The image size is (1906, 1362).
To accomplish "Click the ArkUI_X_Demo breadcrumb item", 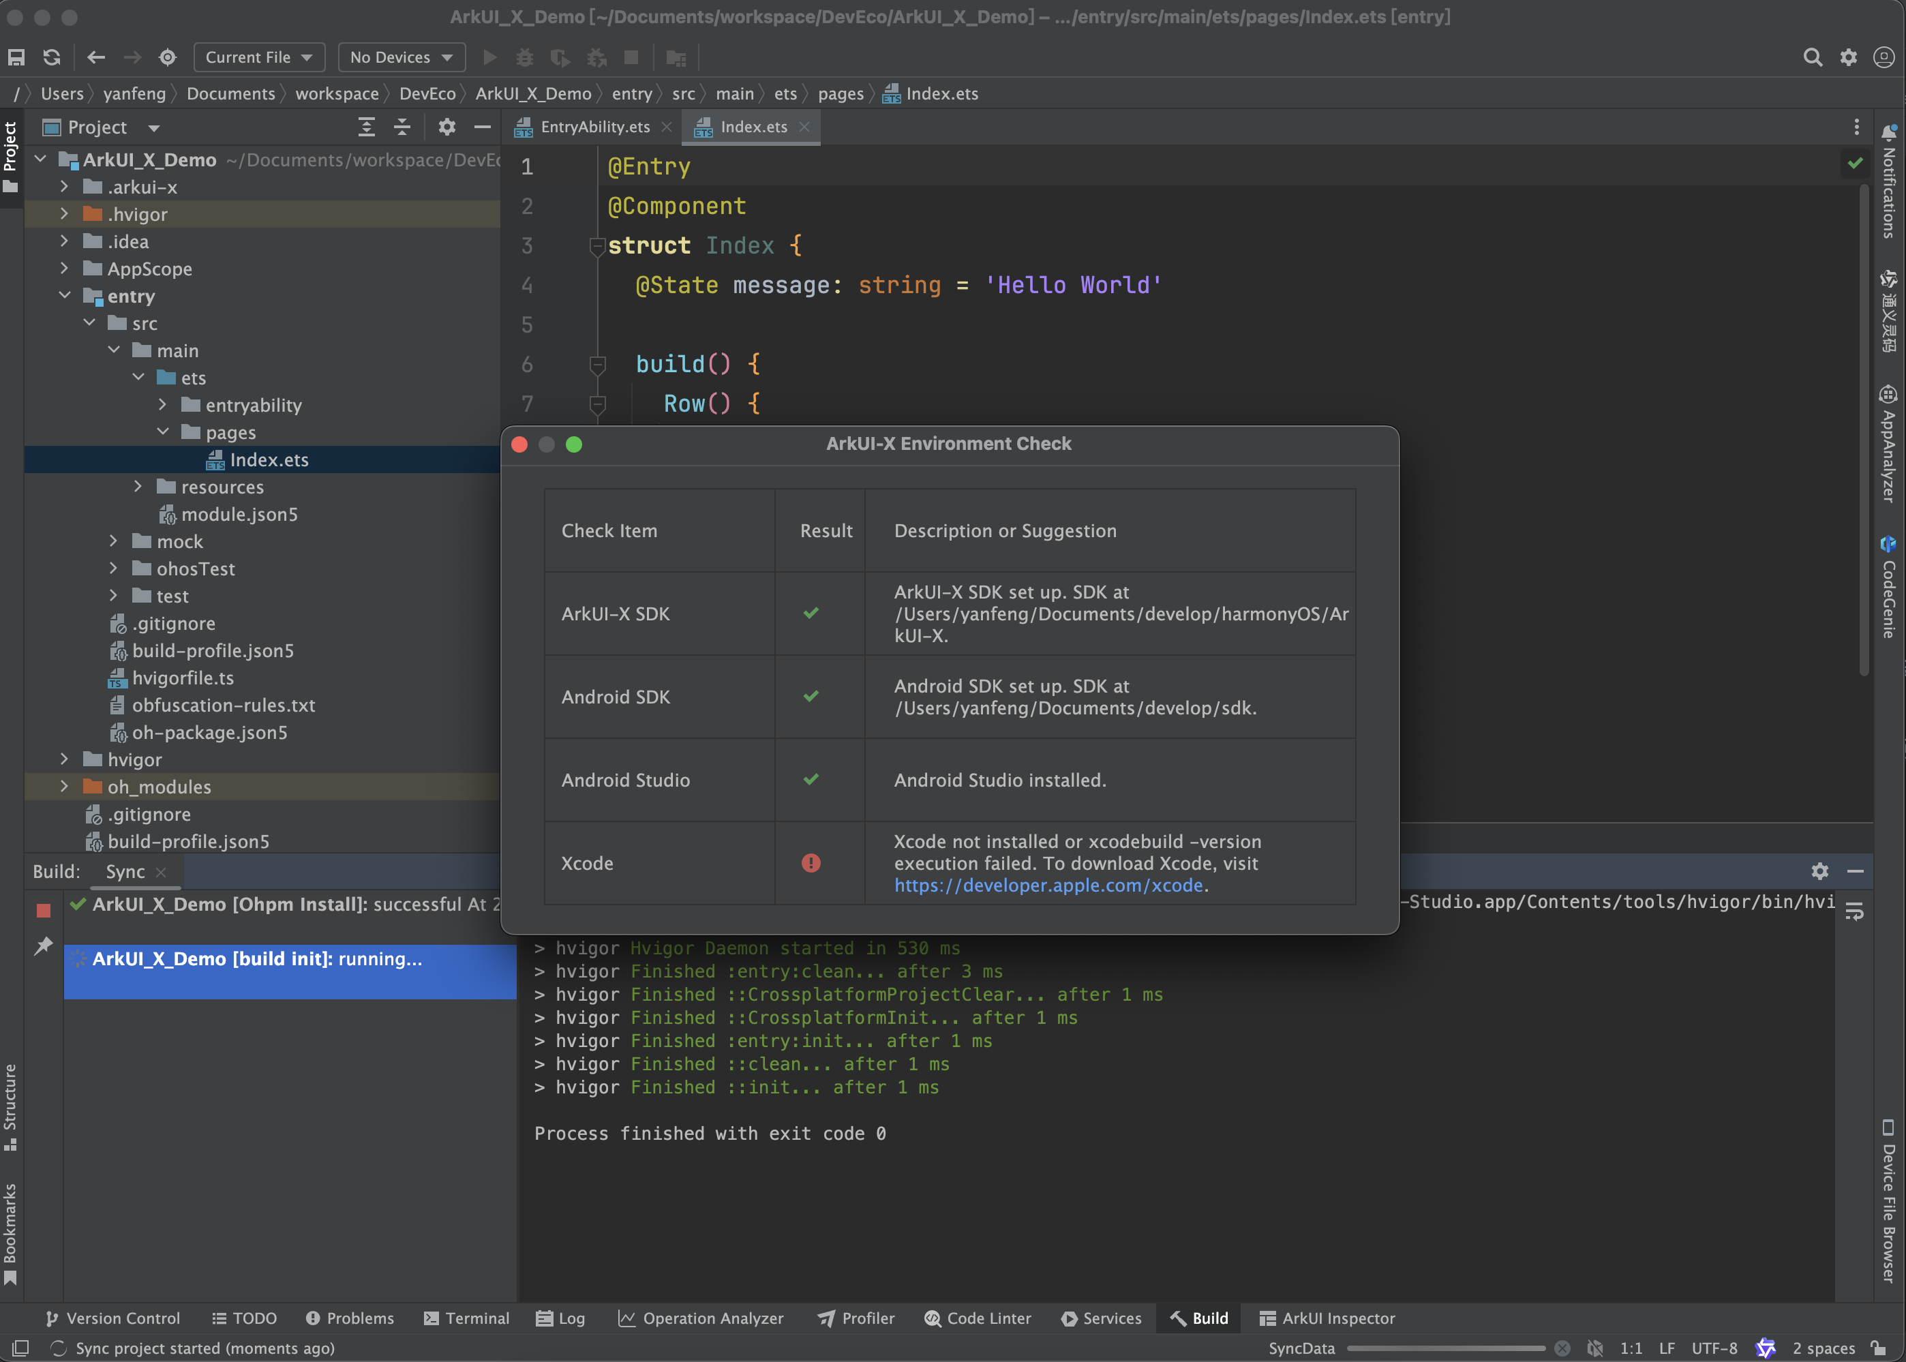I will [533, 94].
